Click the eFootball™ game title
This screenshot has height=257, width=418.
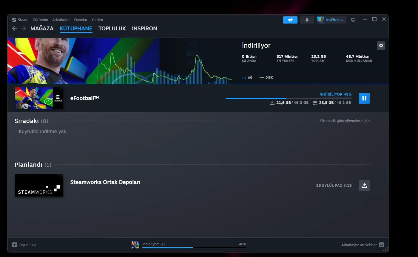[84, 98]
